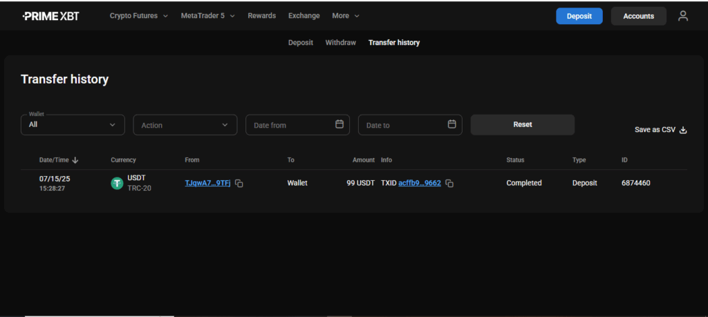The height and width of the screenshot is (317, 708).
Task: Click the Date from calendar icon
Action: (x=339, y=124)
